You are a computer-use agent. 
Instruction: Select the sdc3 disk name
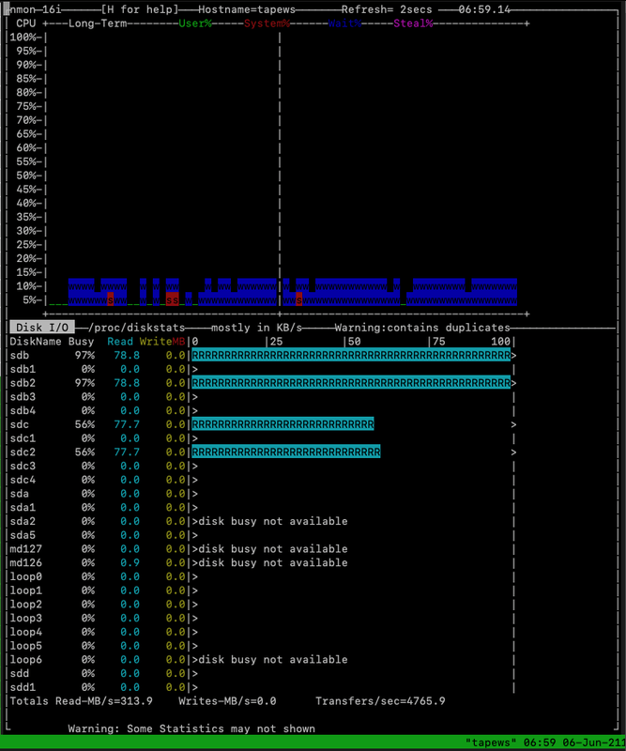click(x=23, y=466)
